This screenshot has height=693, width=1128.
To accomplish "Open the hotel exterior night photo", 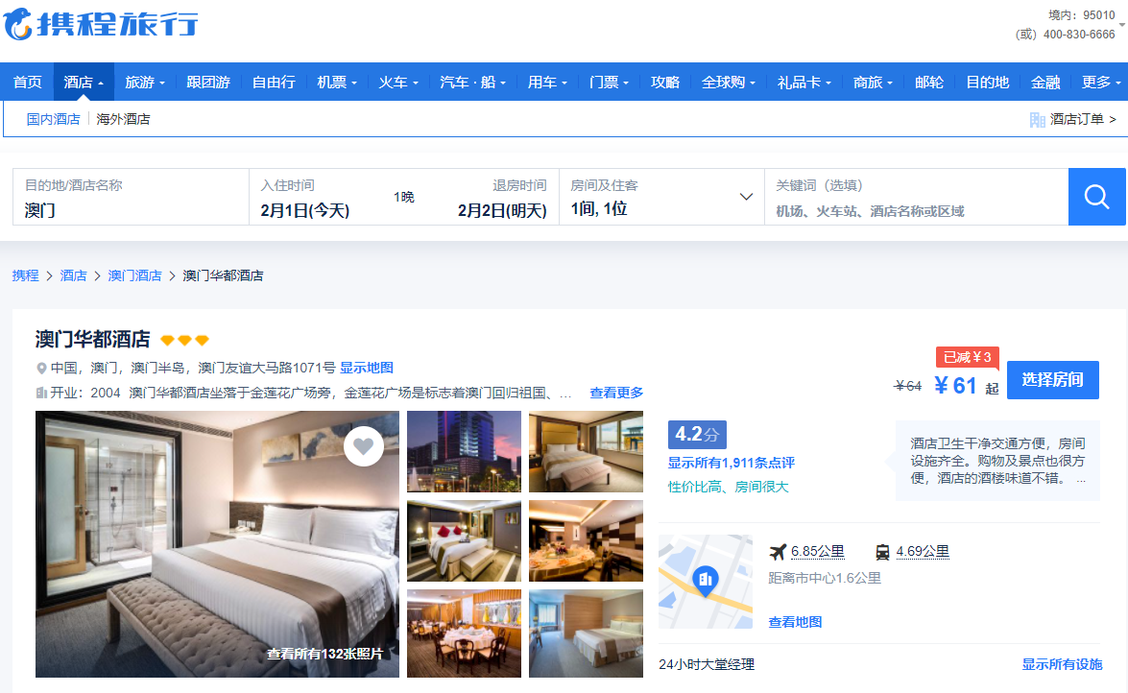I will pyautogui.click(x=464, y=451).
